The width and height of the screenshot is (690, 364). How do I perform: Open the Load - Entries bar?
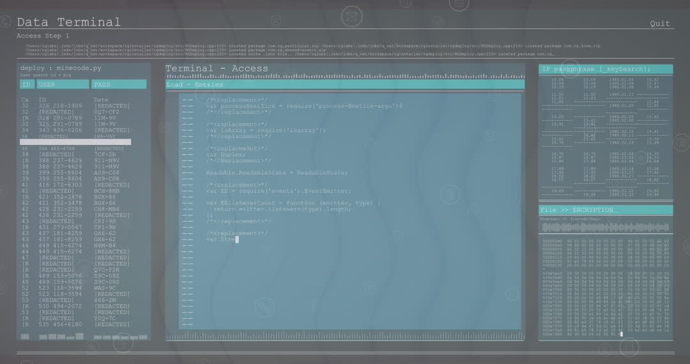(x=345, y=84)
